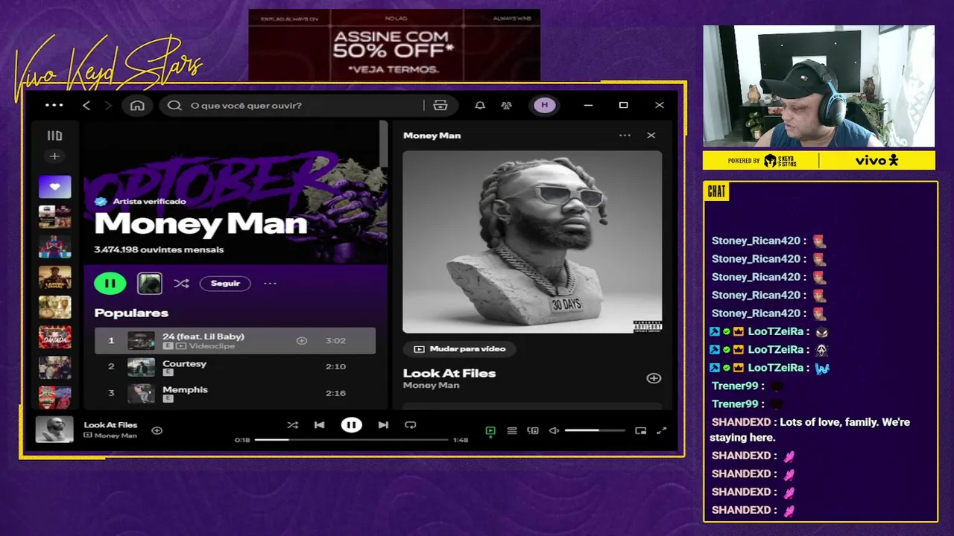The width and height of the screenshot is (954, 536).
Task: Open Friend Activity people icon
Action: click(507, 105)
